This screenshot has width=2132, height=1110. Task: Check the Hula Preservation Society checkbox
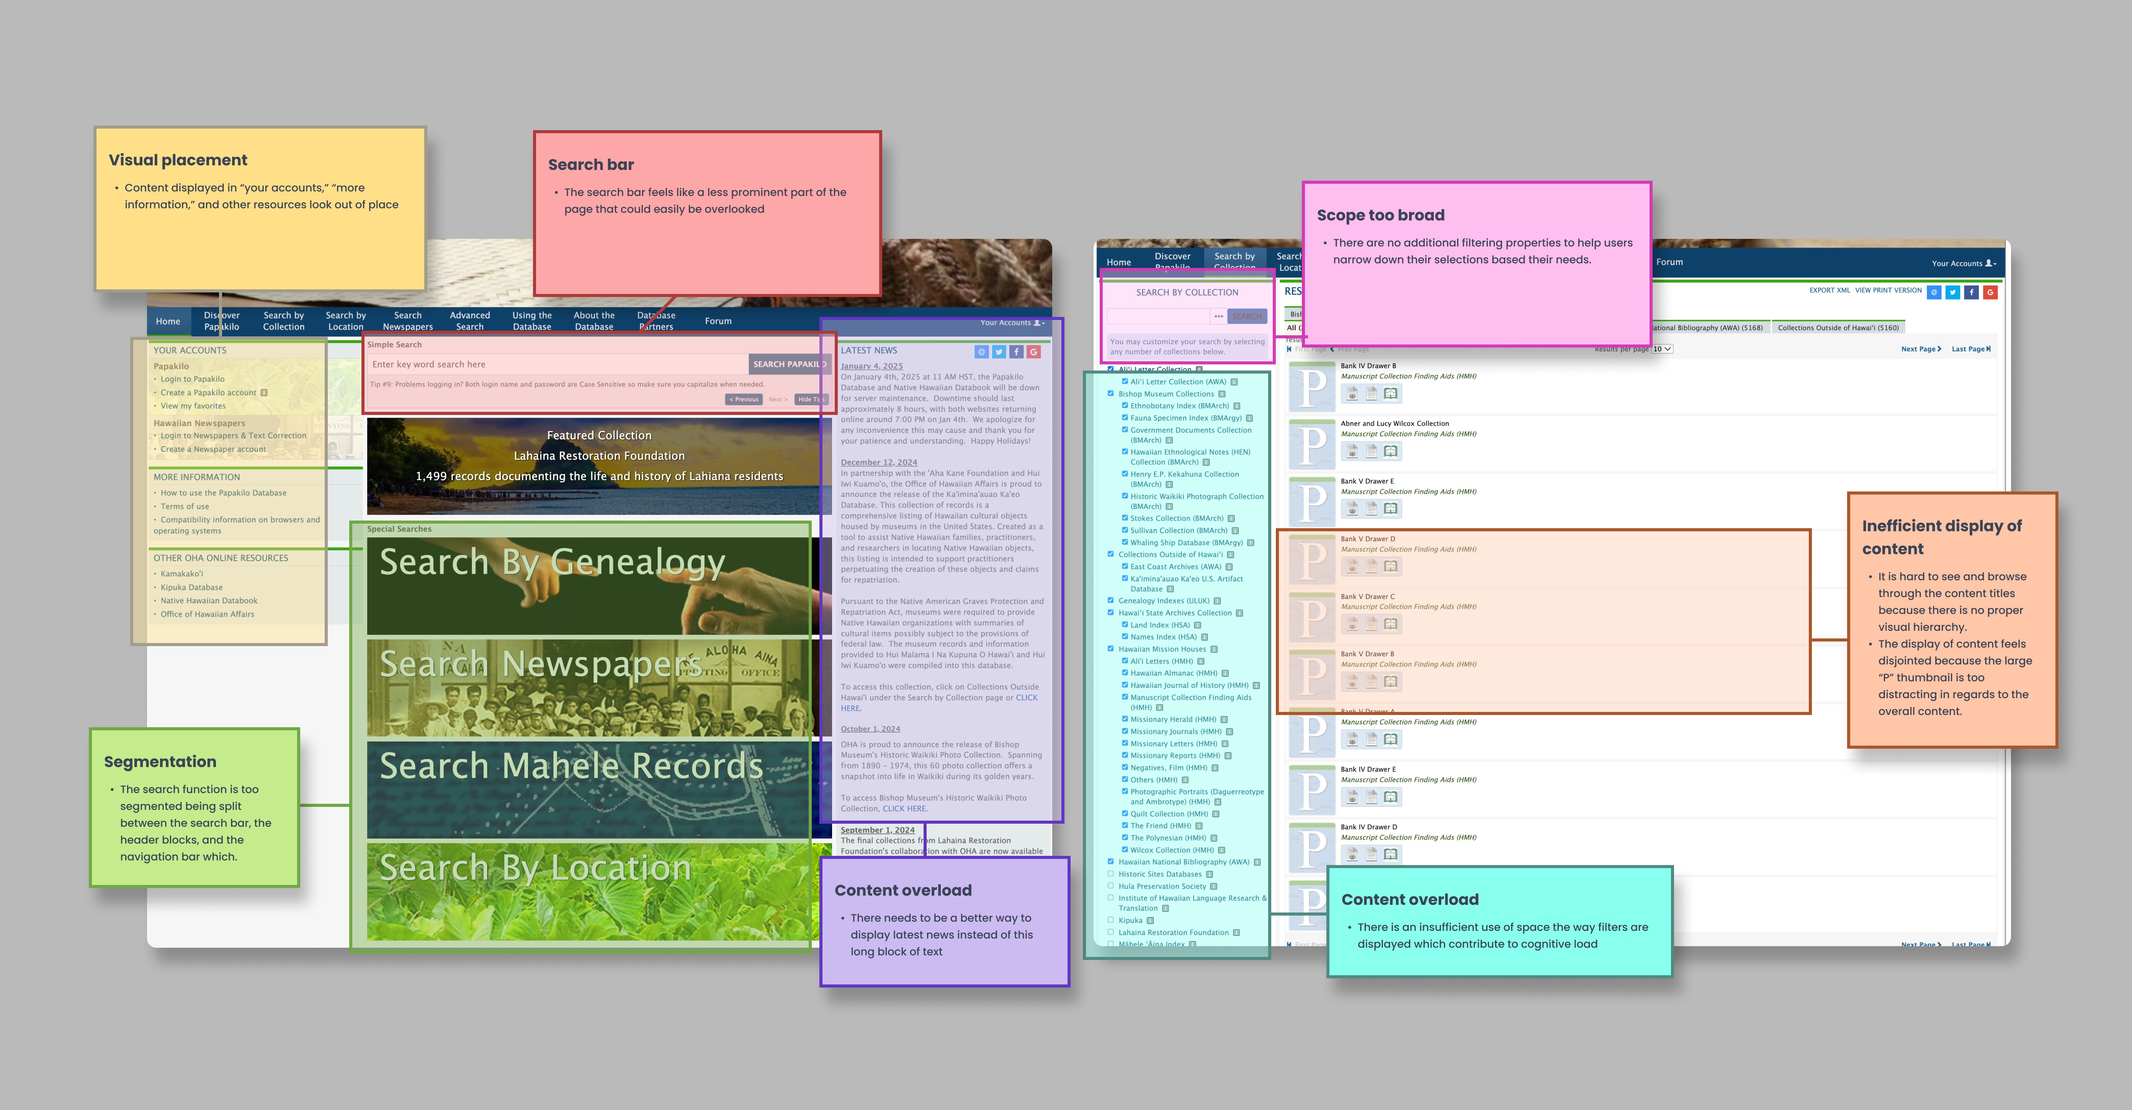tap(1111, 886)
